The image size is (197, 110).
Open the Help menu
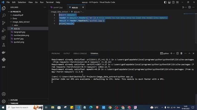point(58,2)
